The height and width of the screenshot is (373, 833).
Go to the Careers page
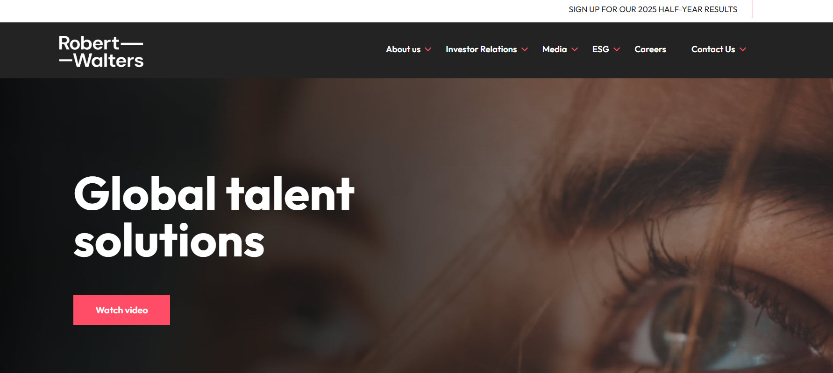tap(650, 49)
